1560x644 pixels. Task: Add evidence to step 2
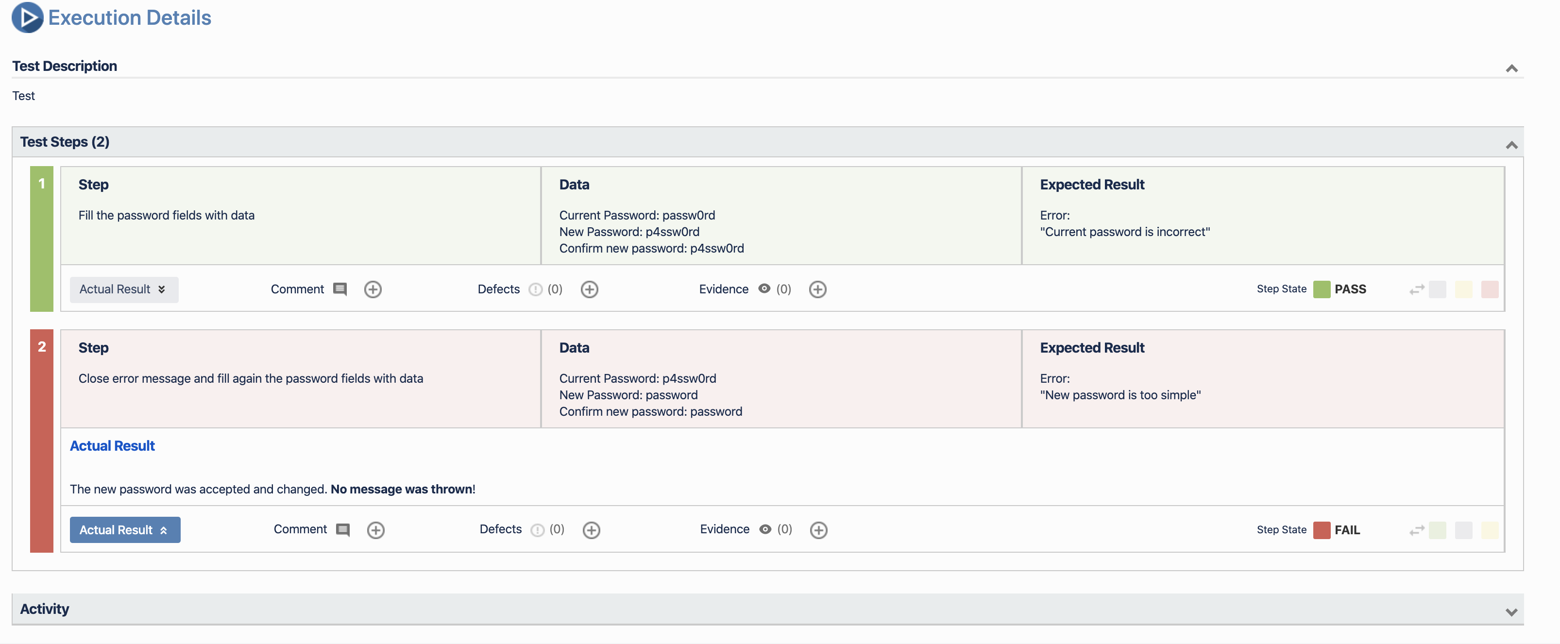tap(818, 530)
